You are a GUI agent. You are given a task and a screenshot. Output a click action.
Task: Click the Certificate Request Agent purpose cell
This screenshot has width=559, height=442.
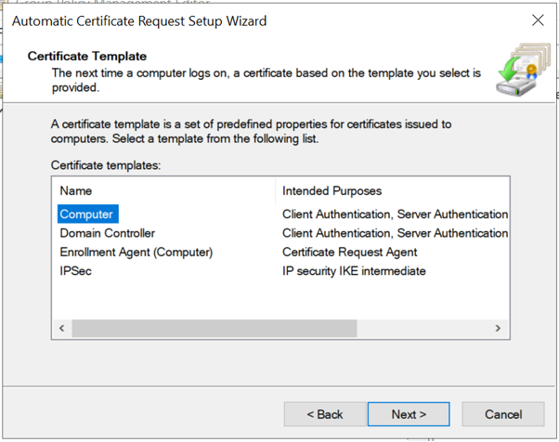(x=349, y=253)
